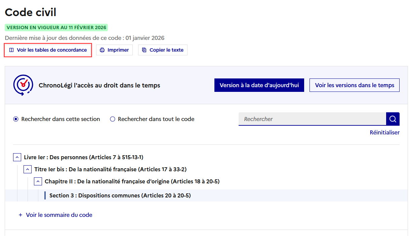This screenshot has height=236, width=410.
Task: Collapse the Chapitre II chevron
Action: click(38, 181)
